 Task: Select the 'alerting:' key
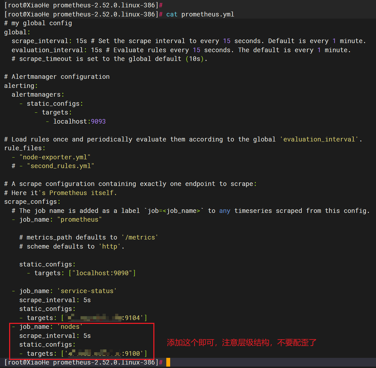[21, 86]
